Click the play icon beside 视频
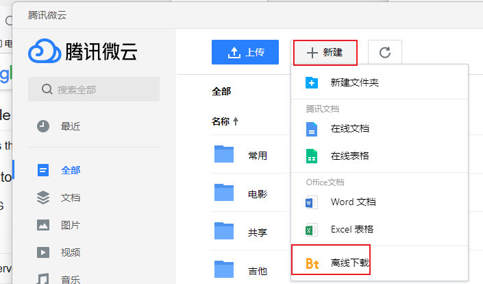This screenshot has width=483, height=284. pyautogui.click(x=43, y=252)
